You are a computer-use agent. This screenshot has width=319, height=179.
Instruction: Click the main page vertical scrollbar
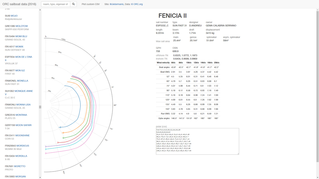point(317,87)
